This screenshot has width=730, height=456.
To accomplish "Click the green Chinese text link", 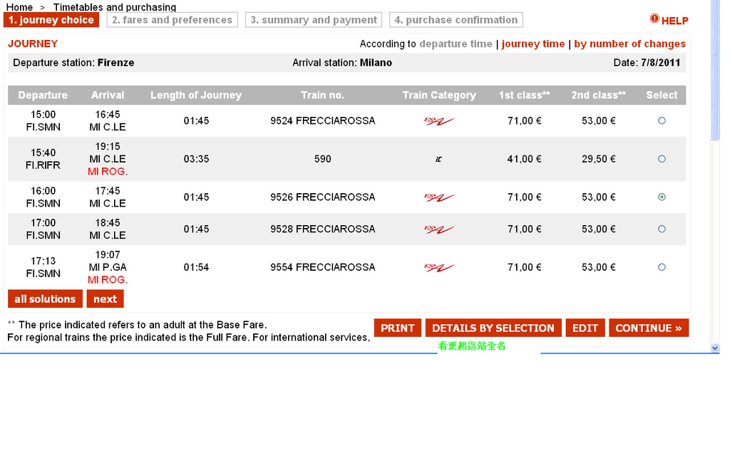I will click(x=472, y=346).
